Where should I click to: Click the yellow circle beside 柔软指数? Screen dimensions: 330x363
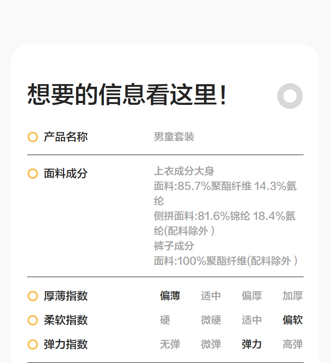click(33, 320)
